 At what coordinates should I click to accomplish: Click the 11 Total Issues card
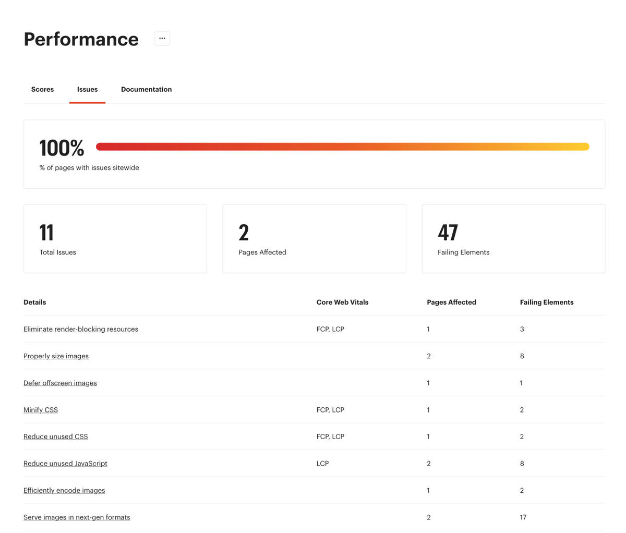115,238
